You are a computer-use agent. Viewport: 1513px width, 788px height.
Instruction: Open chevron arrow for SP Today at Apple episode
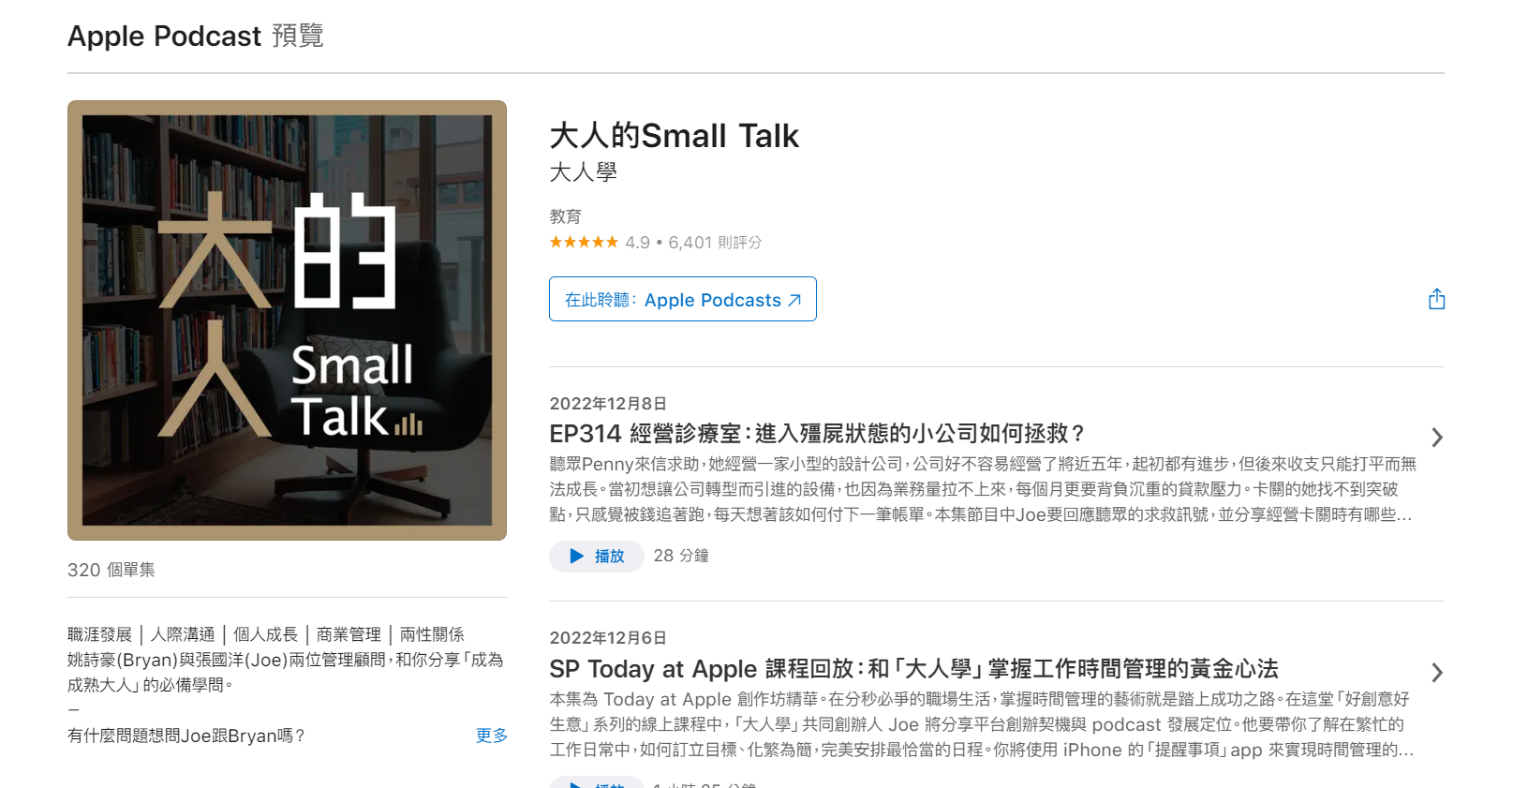click(1437, 673)
